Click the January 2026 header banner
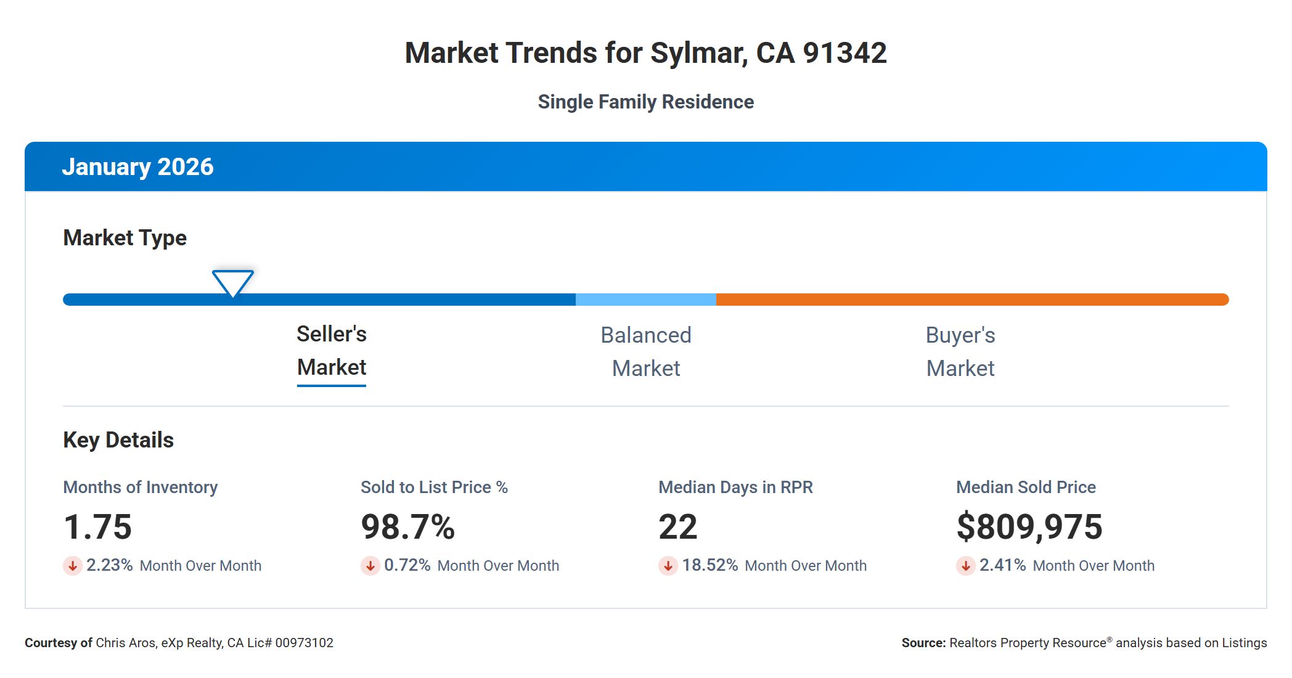This screenshot has width=1292, height=678. click(646, 167)
